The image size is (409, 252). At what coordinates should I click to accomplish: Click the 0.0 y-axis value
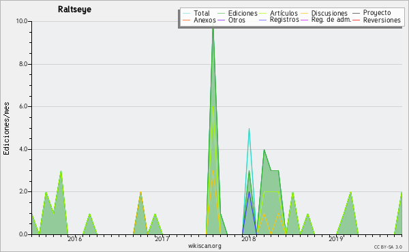(23, 234)
